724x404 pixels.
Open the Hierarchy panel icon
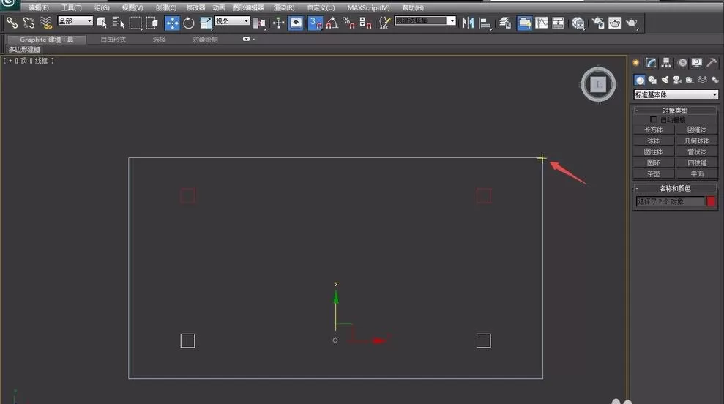click(666, 62)
